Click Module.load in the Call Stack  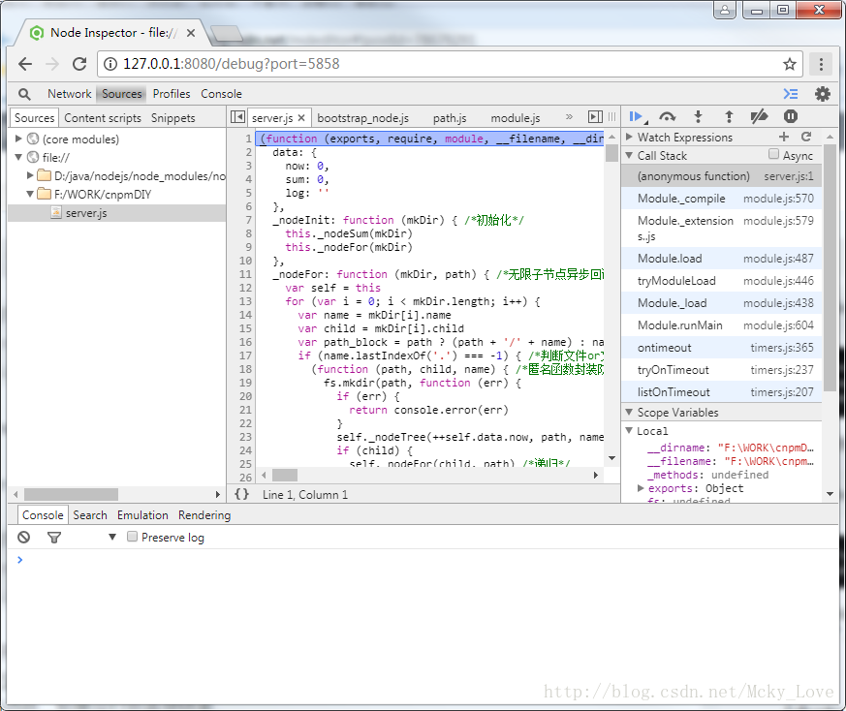(x=670, y=258)
